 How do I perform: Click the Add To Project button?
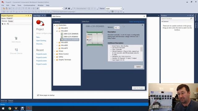[x=138, y=88]
